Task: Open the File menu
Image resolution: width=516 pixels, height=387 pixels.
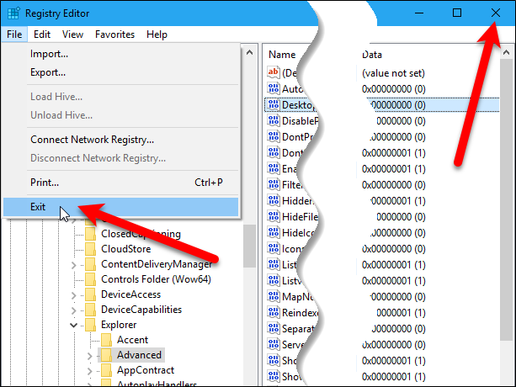Action: point(14,34)
